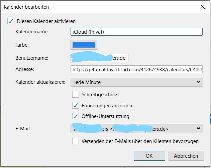
Task: Uncheck Diesen Kalender aktivieren
Action: [x=11, y=21]
